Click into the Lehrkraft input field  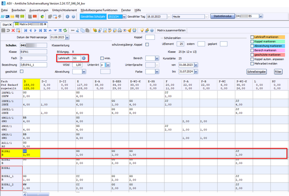[77, 58]
